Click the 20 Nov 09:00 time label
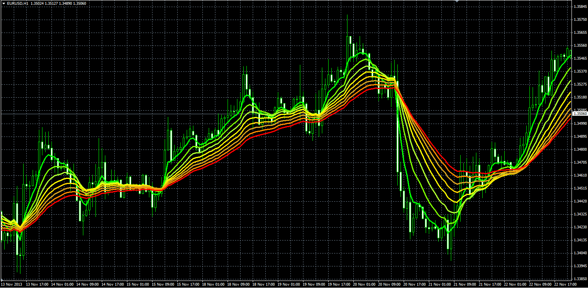The height and width of the screenshot is (288, 588). 390,284
